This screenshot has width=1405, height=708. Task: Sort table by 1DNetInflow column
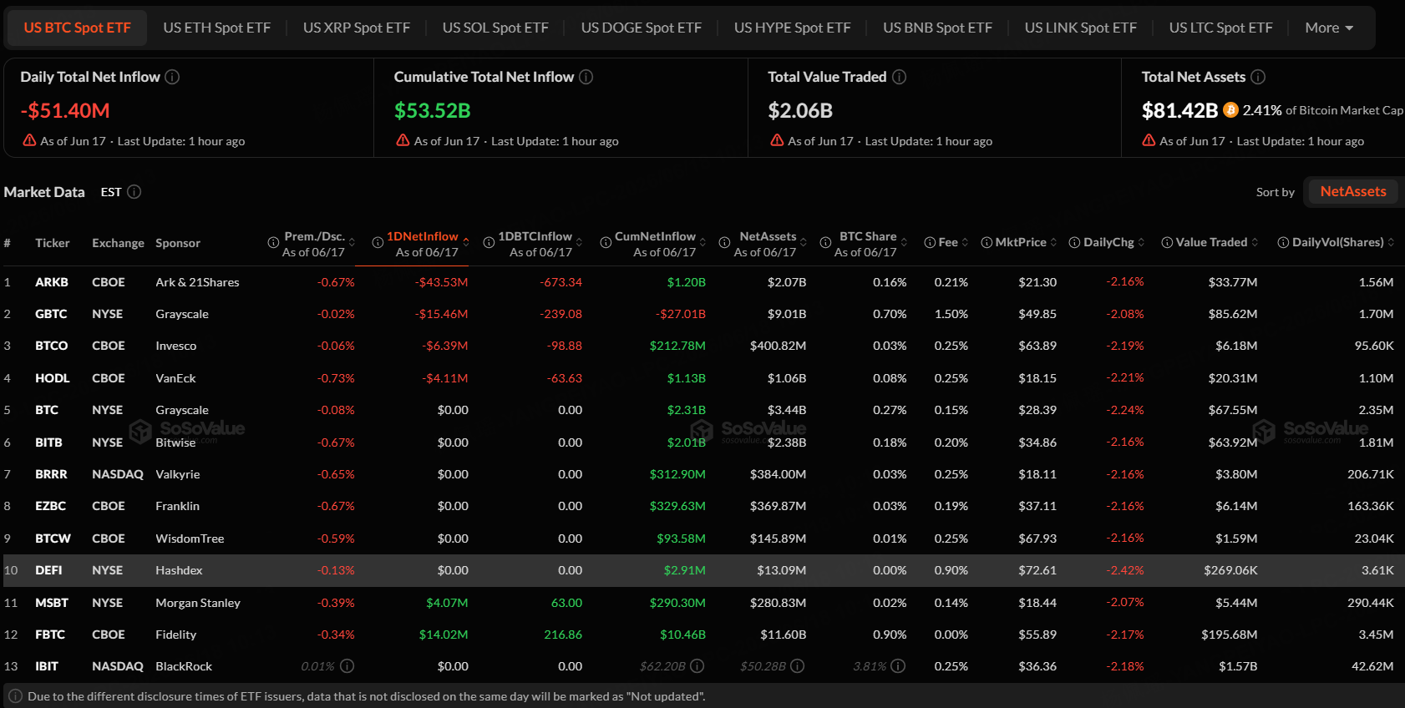465,242
